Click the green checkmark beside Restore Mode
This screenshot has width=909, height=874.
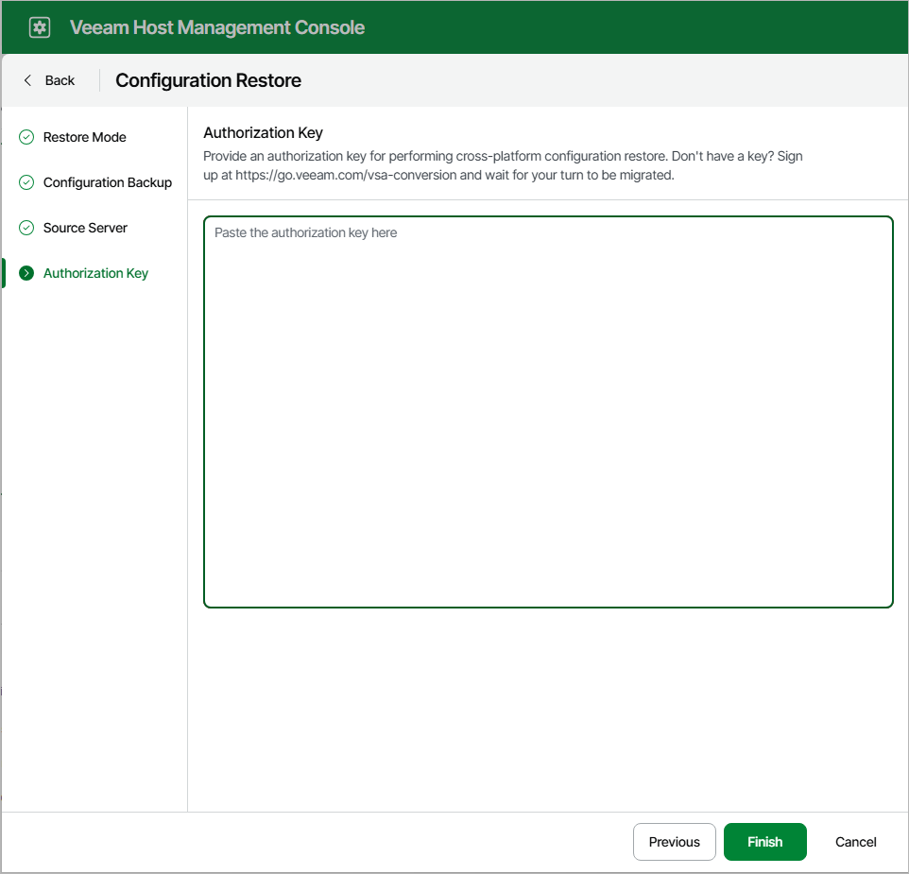(x=26, y=137)
